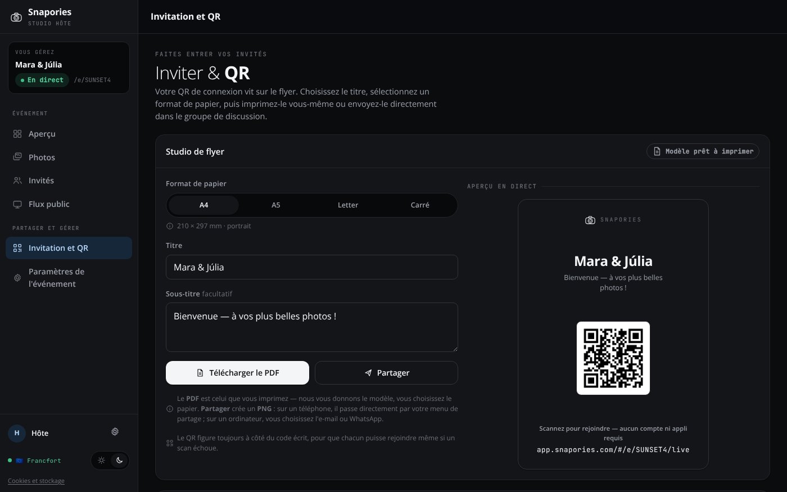Click the Aperçu grid icon

click(x=17, y=134)
